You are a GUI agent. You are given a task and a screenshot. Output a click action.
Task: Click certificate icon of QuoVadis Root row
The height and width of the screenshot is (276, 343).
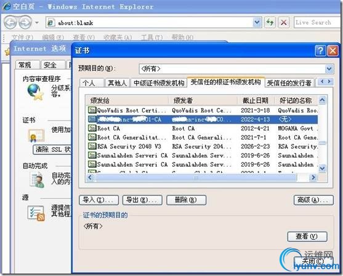click(x=92, y=110)
